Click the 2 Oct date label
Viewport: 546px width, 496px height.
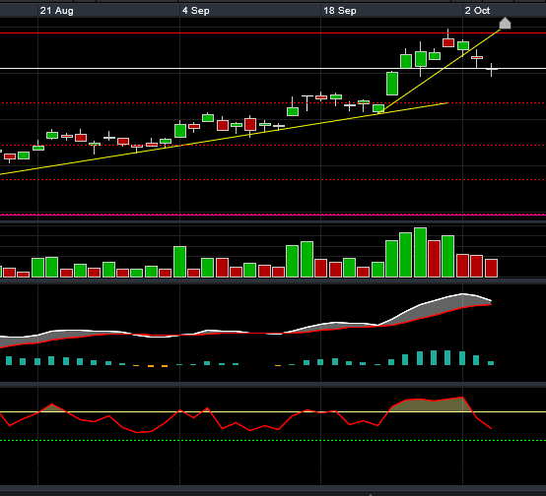tap(477, 11)
